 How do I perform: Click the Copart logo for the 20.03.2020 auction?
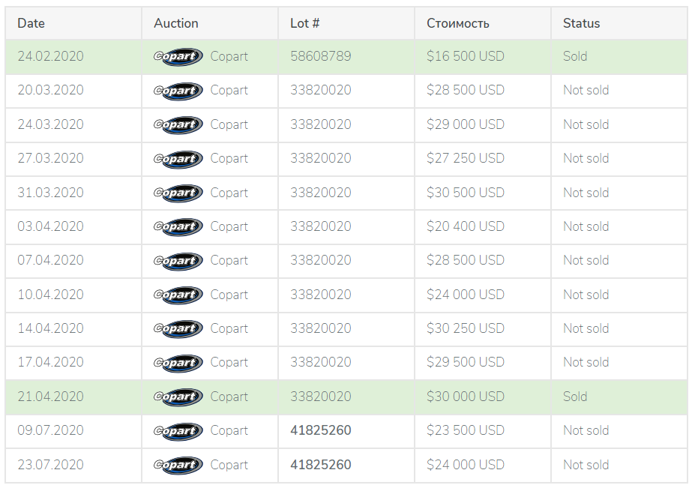point(178,91)
